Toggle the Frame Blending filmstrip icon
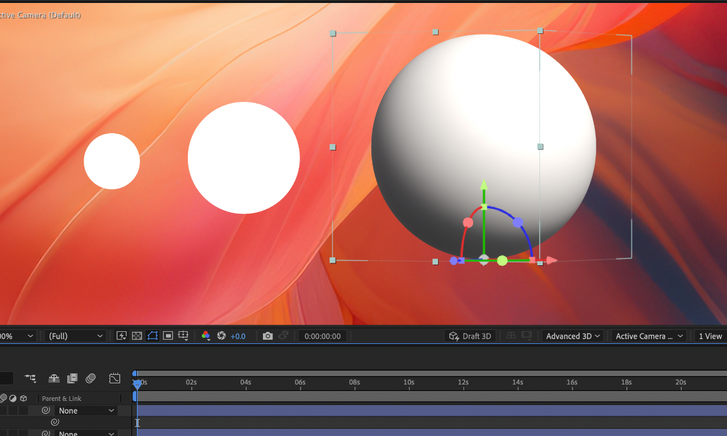This screenshot has width=727, height=436. pos(72,378)
